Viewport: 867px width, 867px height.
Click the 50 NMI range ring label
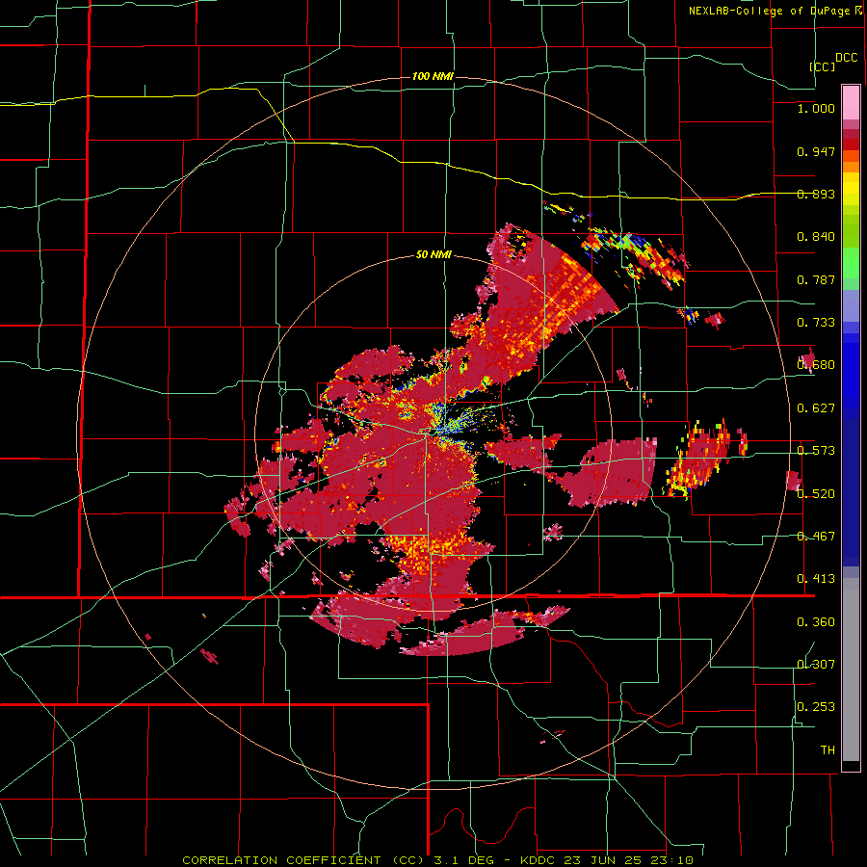(433, 255)
